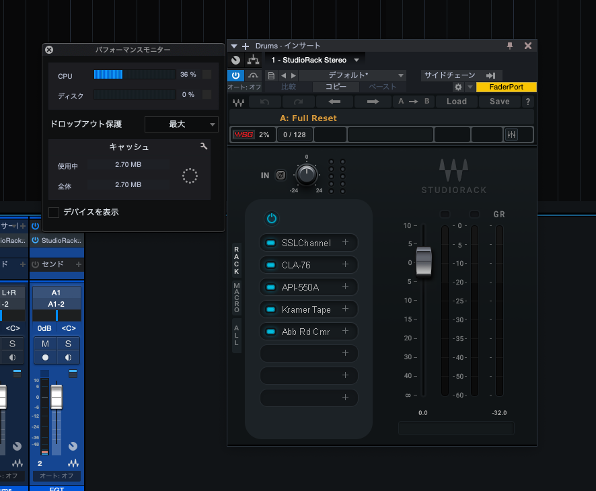Open plugin routing icon next to StudioRack Stereo
Image resolution: width=596 pixels, height=491 pixels.
(253, 60)
